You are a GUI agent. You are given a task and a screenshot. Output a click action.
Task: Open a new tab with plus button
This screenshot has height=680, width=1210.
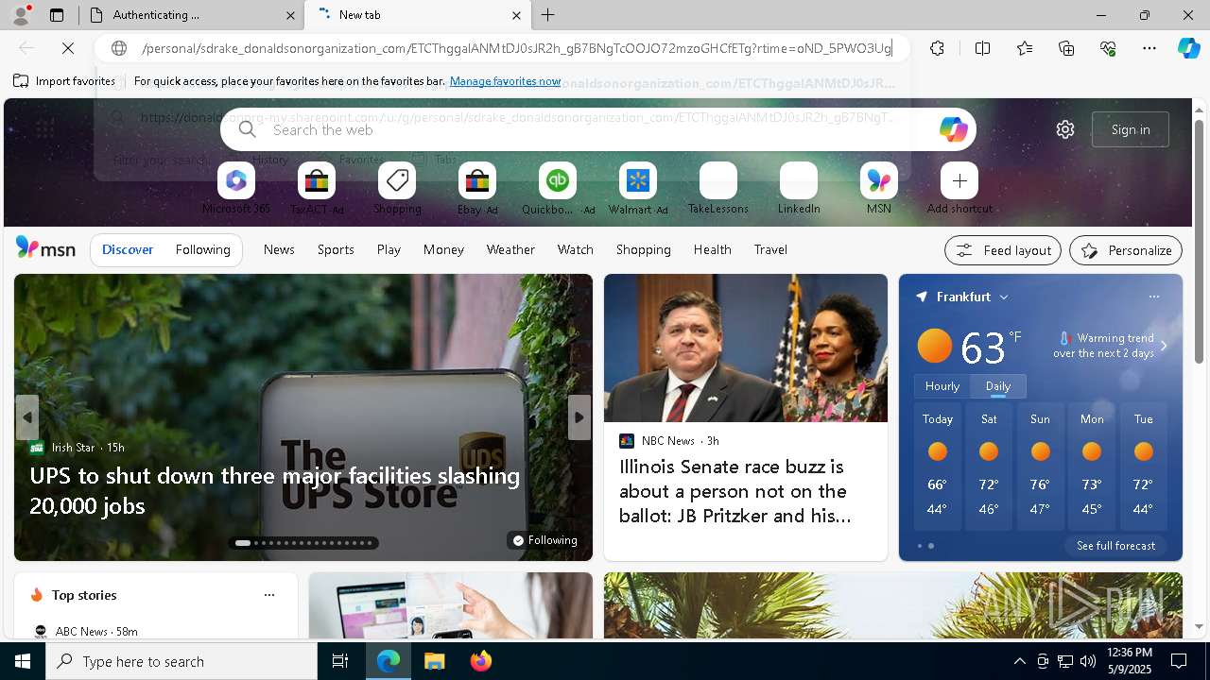click(x=548, y=15)
